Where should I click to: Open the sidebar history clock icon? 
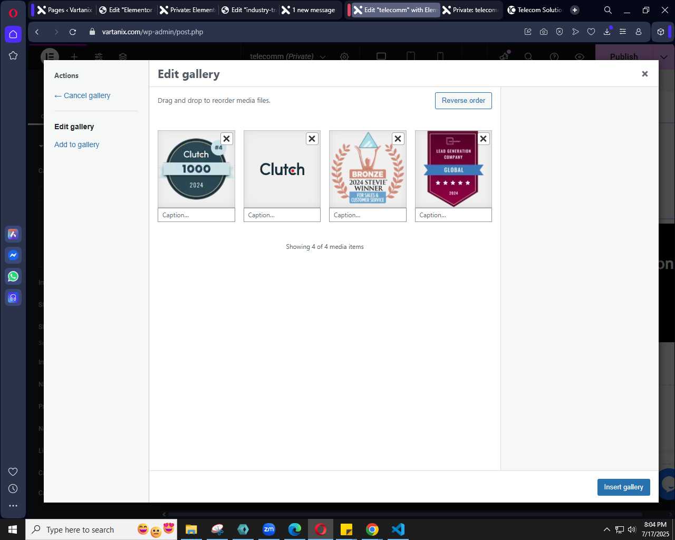[13, 488]
